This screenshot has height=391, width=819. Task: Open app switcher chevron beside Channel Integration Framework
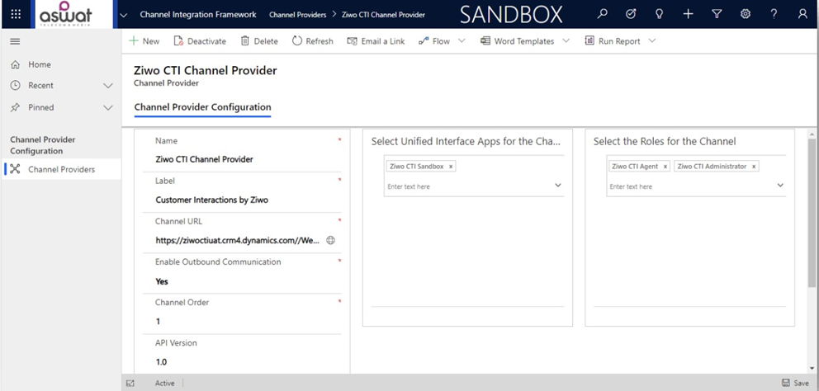[x=123, y=15]
